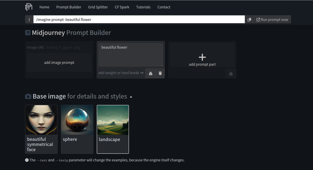Click the arrow icon beside Midjourney heading
The image size is (313, 170).
tap(28, 32)
